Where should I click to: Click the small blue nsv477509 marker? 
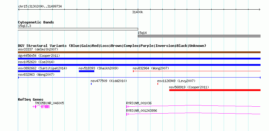91,84
